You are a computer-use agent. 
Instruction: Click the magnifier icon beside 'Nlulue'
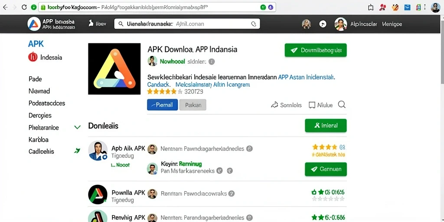pos(342,105)
